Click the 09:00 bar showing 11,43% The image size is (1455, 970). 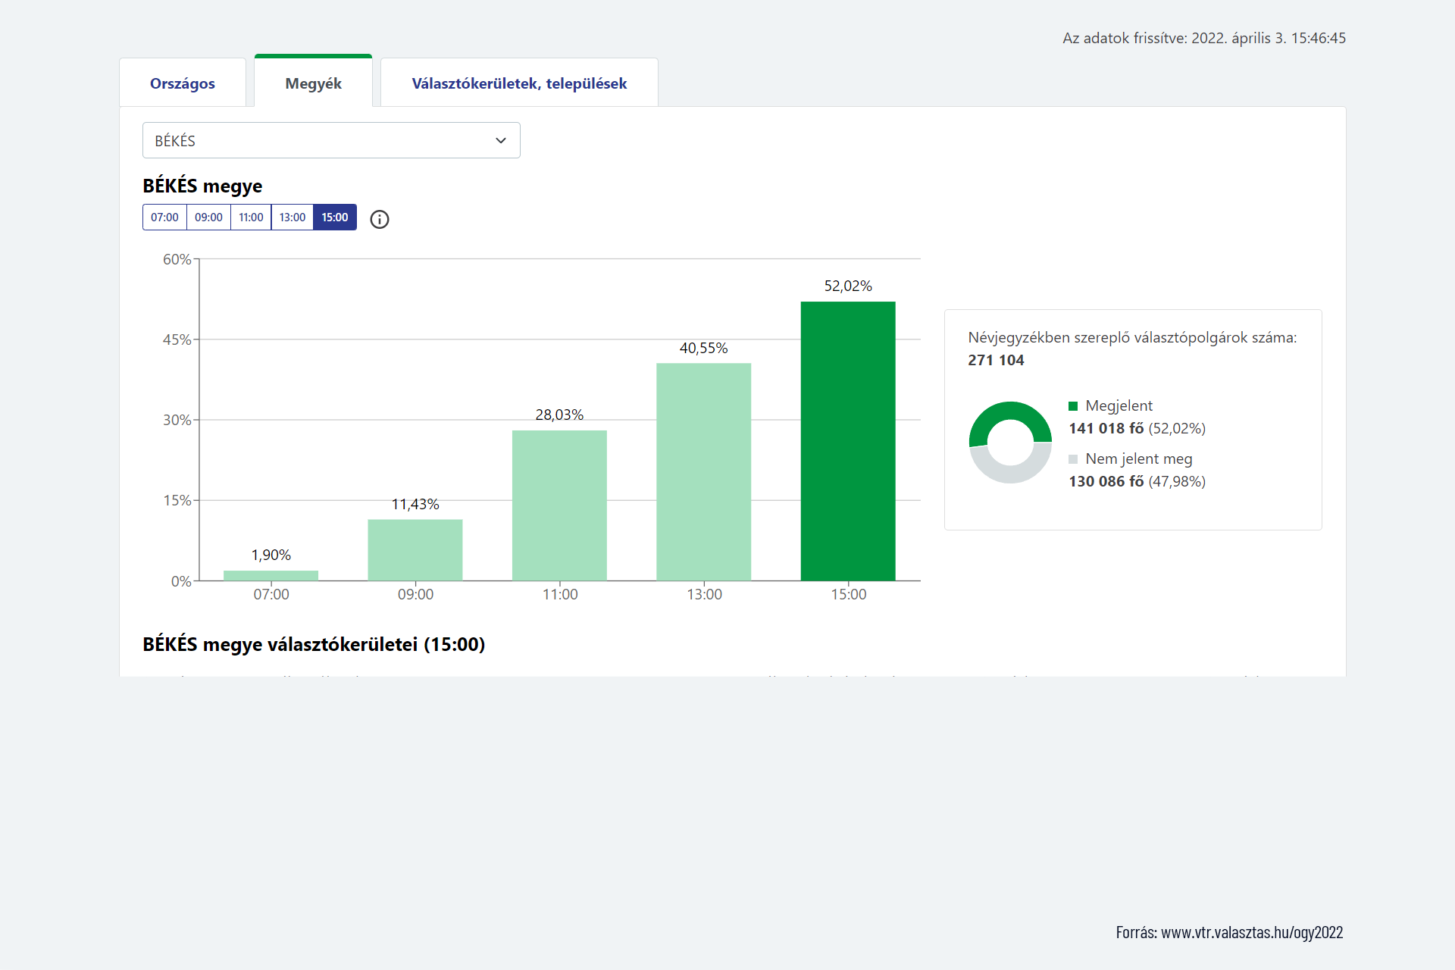pyautogui.click(x=415, y=550)
